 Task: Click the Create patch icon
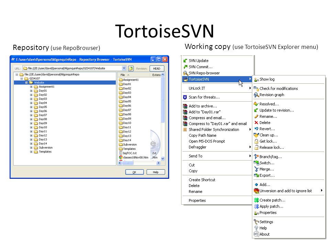[256, 200]
